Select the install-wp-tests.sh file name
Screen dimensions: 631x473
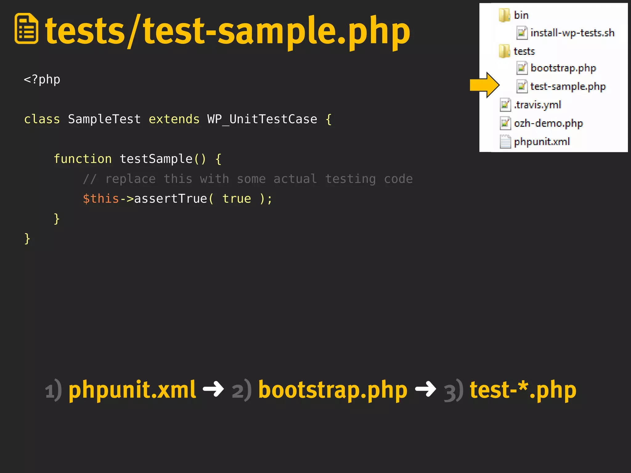pos(572,33)
